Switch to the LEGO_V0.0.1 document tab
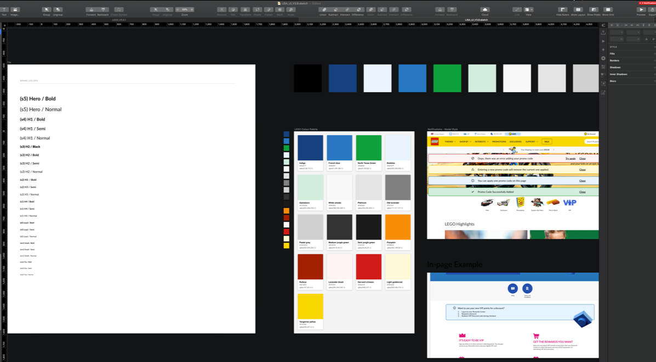 point(119,20)
